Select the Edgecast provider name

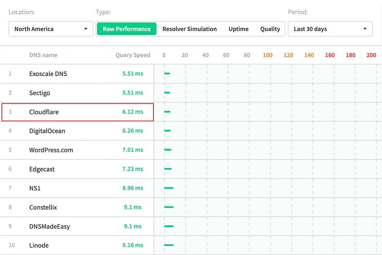pos(42,169)
